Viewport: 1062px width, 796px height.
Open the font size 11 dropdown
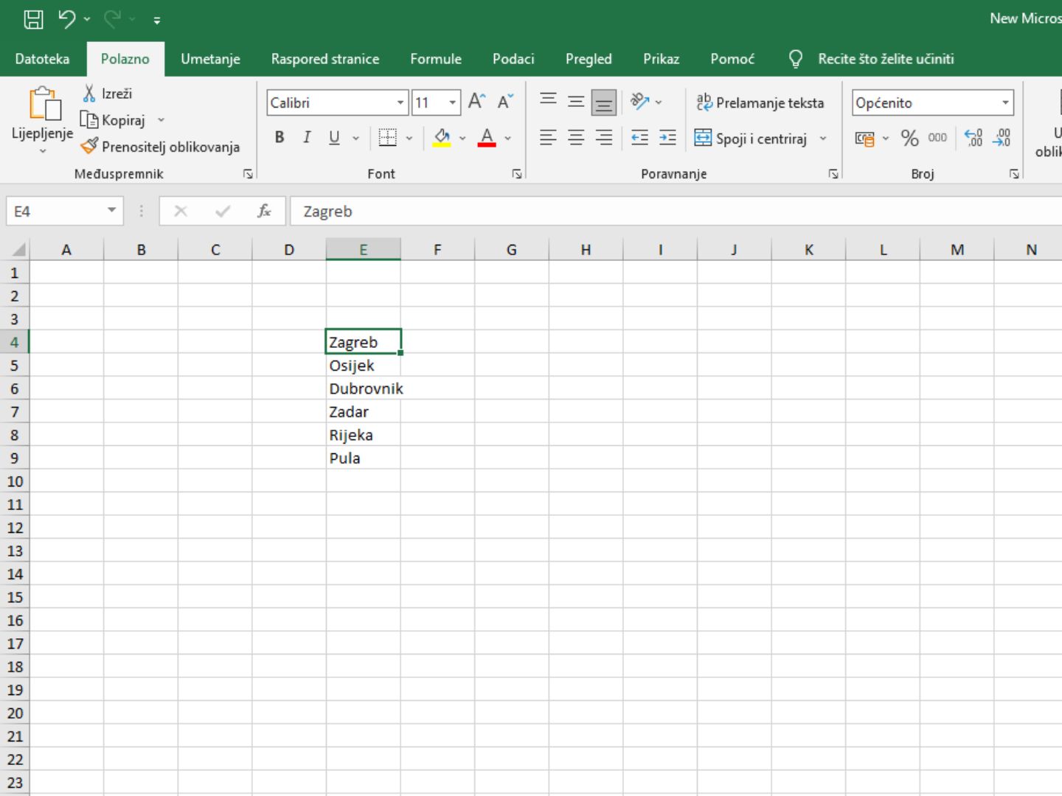pos(452,102)
